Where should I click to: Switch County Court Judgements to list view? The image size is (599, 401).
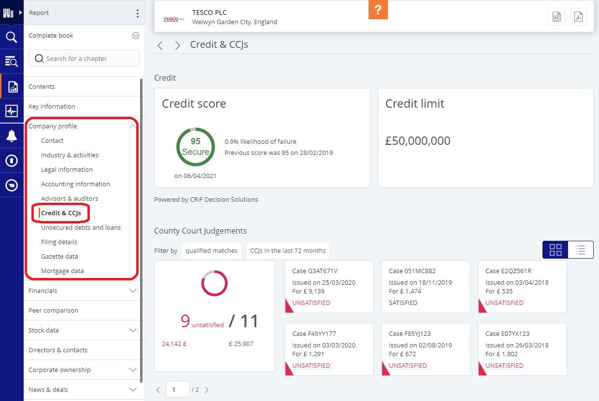581,250
